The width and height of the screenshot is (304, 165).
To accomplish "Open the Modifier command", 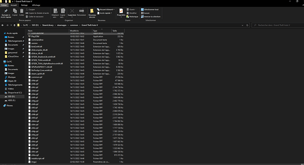I will 132,13.
